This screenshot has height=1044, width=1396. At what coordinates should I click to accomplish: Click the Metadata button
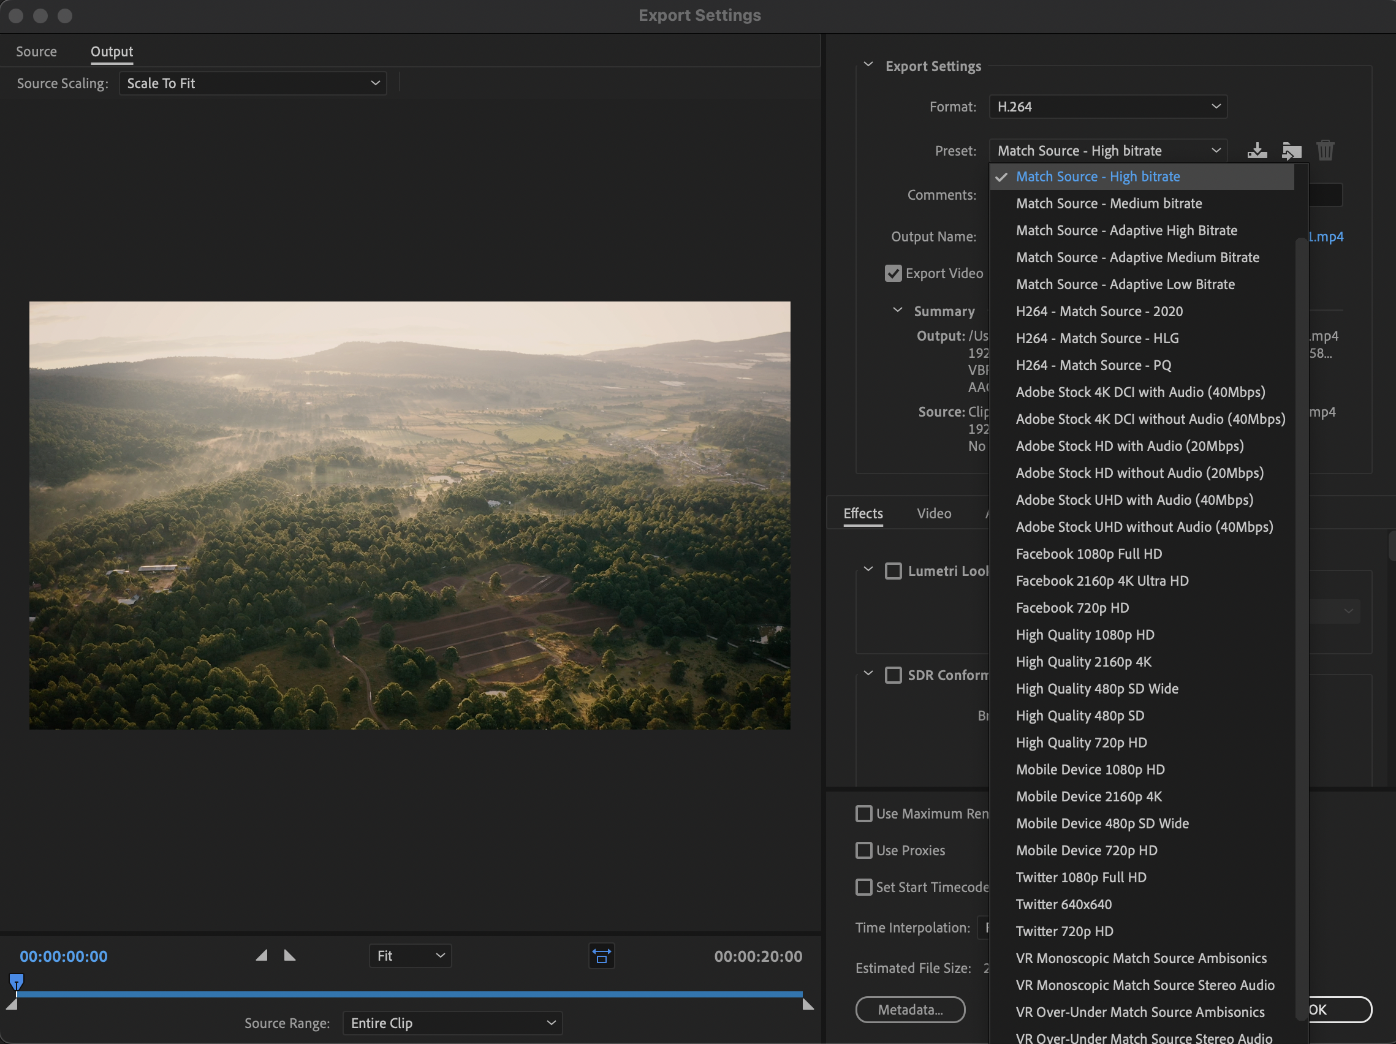tap(909, 1009)
